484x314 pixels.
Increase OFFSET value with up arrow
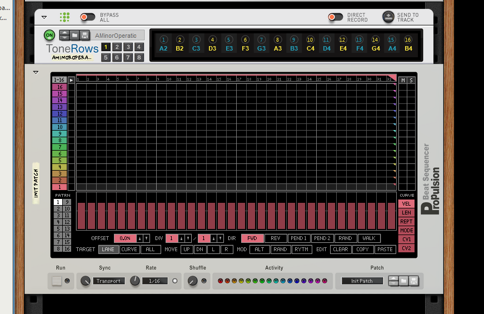pos(140,238)
